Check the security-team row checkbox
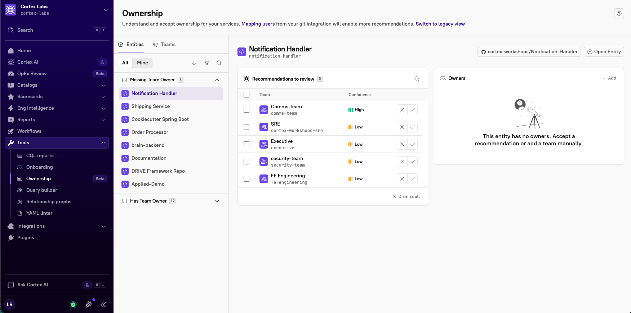 [246, 162]
